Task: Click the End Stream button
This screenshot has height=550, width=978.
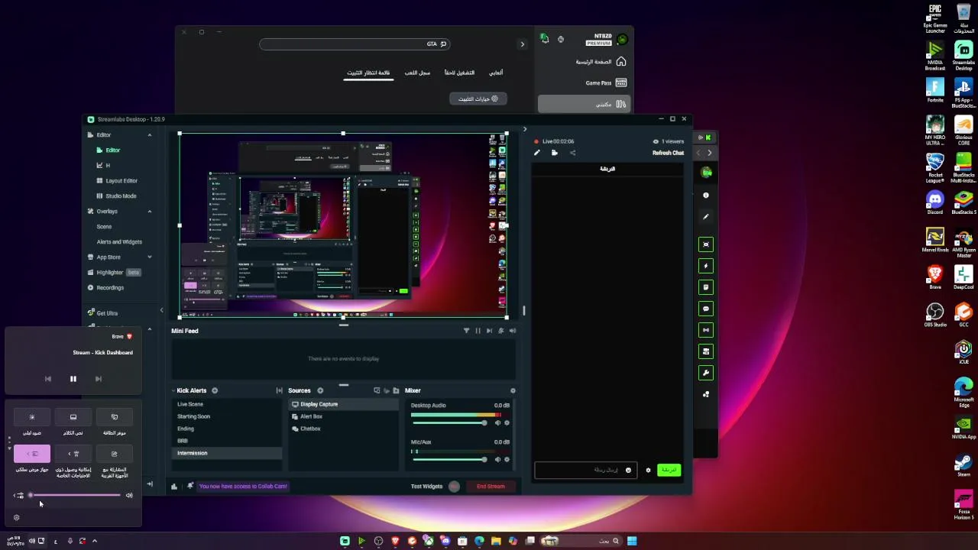Action: [x=491, y=486]
